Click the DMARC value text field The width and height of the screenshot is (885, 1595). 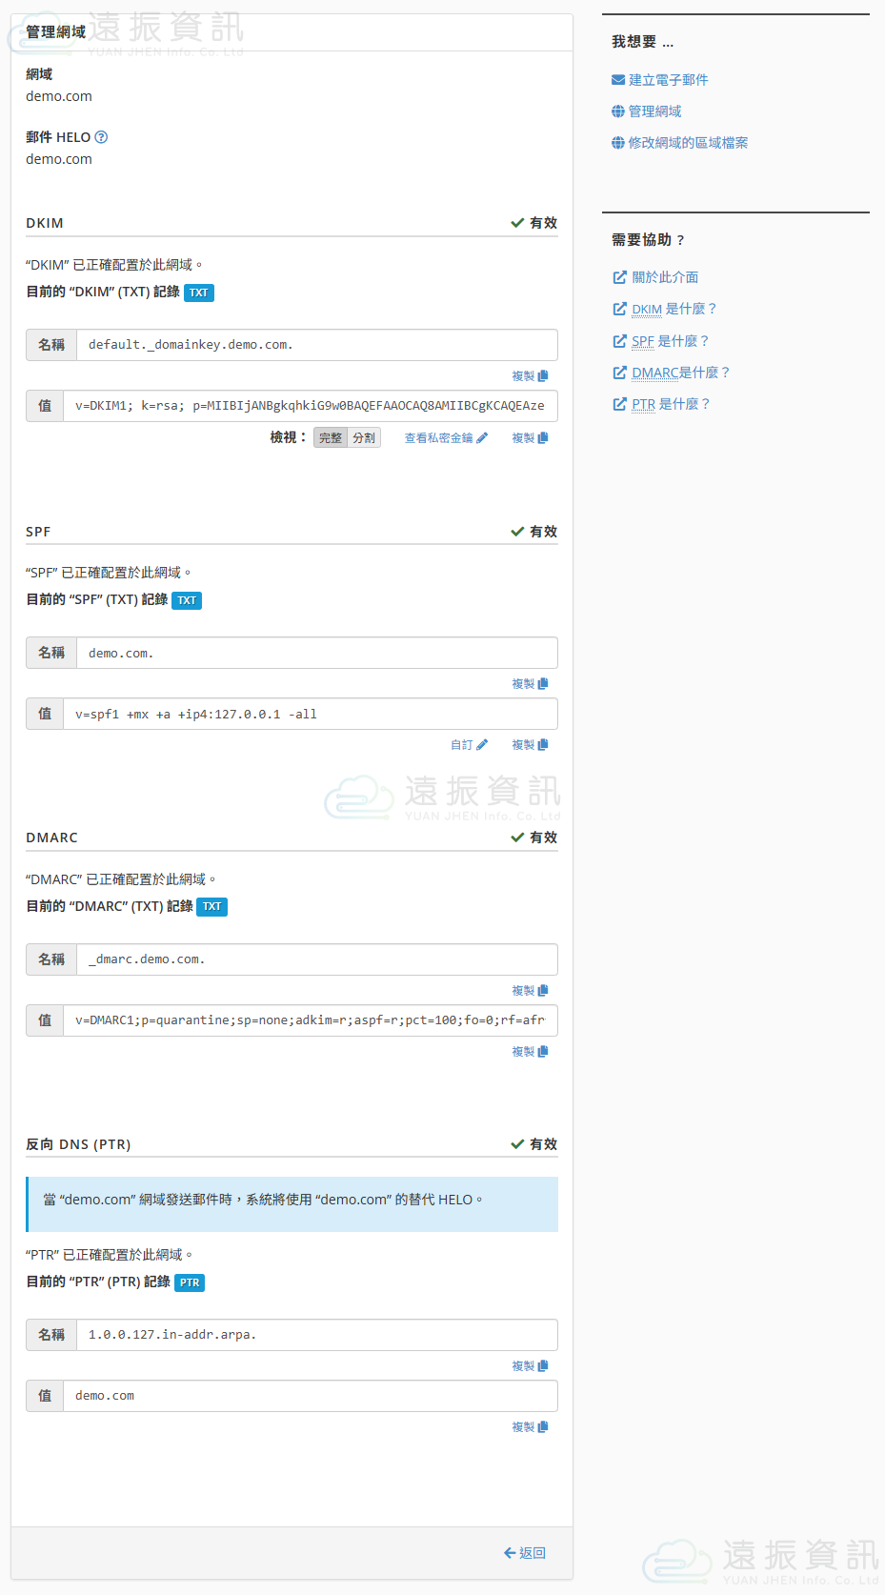tap(310, 1020)
